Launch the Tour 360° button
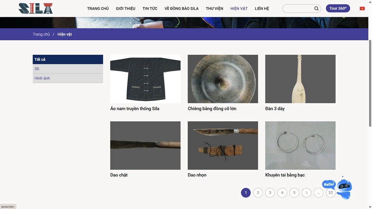This screenshot has height=209, width=372. click(338, 8)
